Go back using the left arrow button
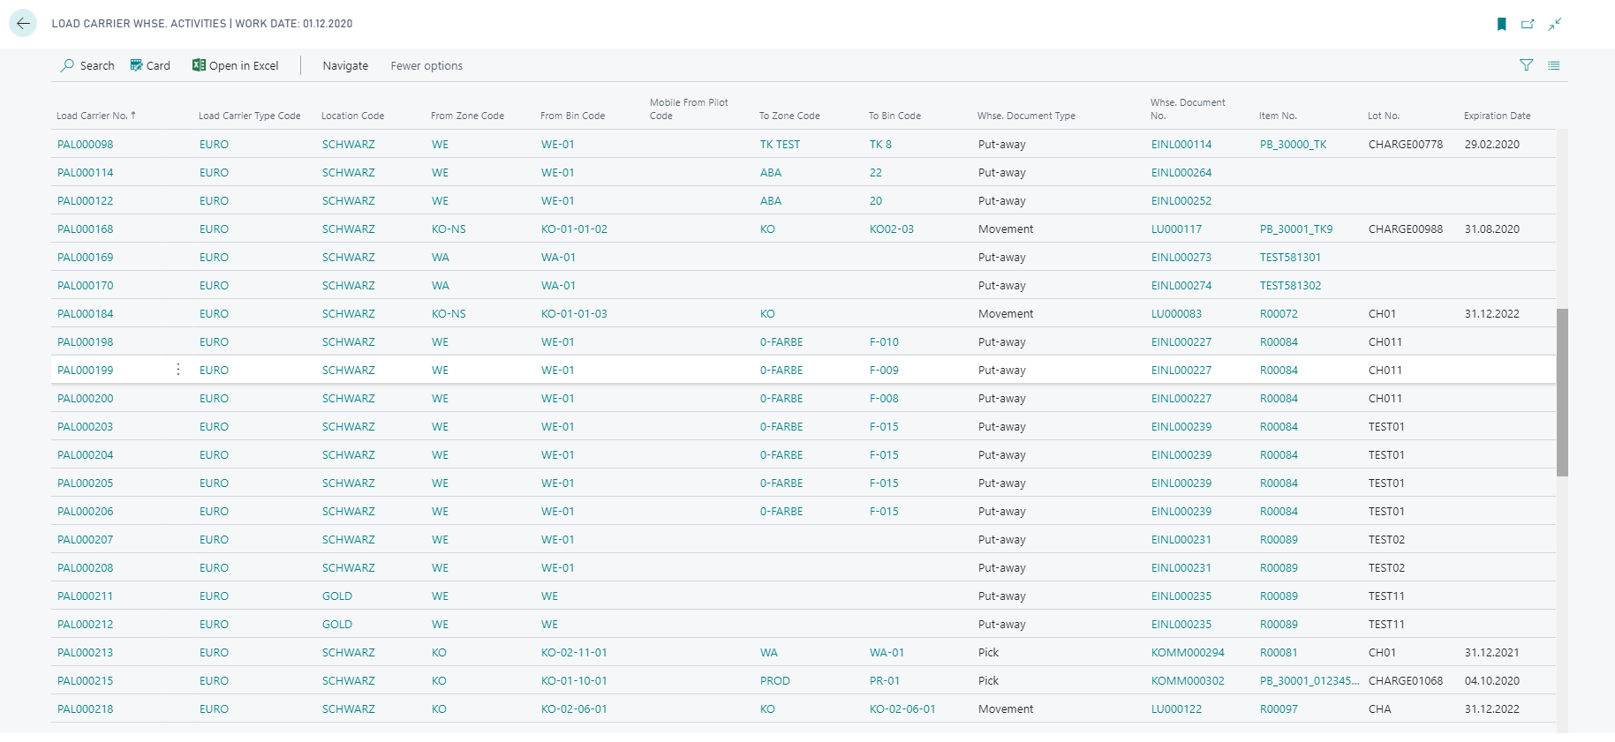This screenshot has width=1615, height=742. coord(23,24)
